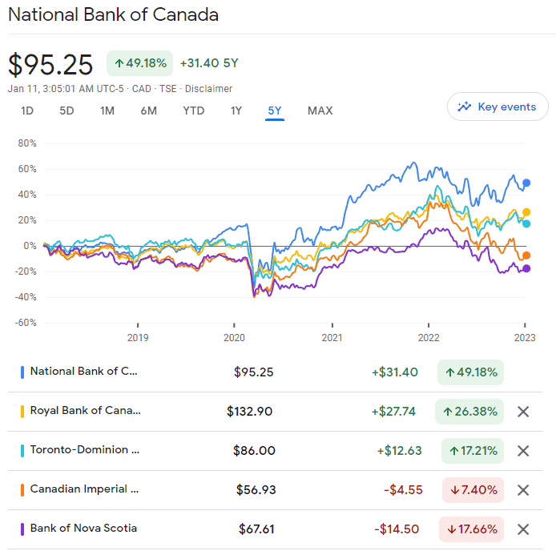Viewport: 556px width, 559px height.
Task: Click the purple Nova Scotia endpoint dot
Action: (x=526, y=268)
